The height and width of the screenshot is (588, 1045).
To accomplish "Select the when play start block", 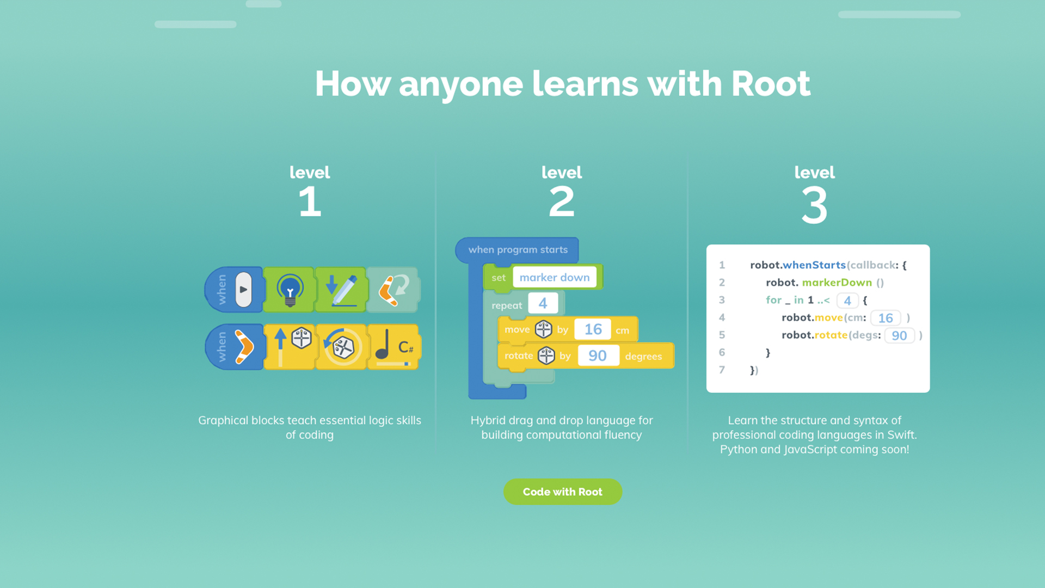I will 234,290.
